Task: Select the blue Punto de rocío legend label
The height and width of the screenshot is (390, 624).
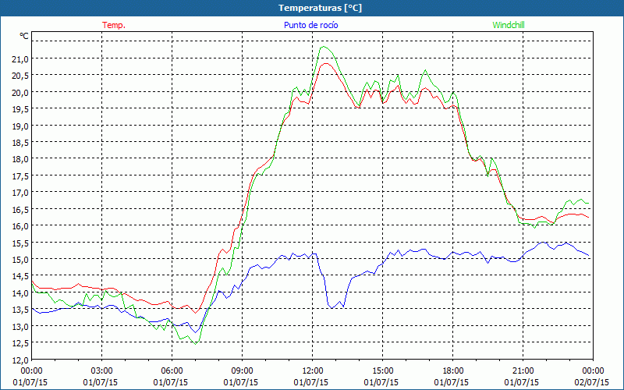Action: pyautogui.click(x=310, y=25)
